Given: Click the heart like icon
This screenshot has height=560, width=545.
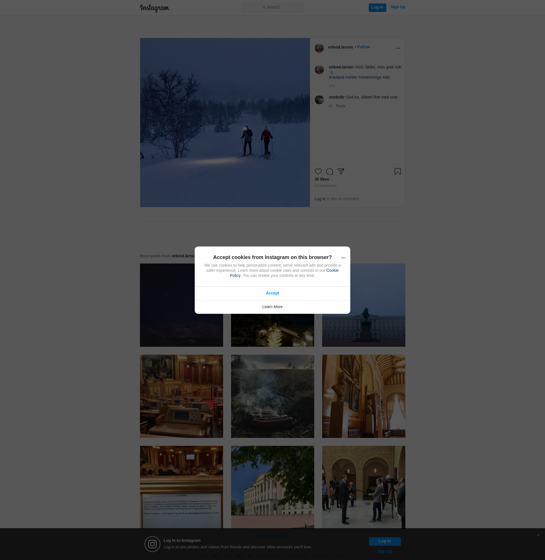Looking at the screenshot, I should point(318,172).
